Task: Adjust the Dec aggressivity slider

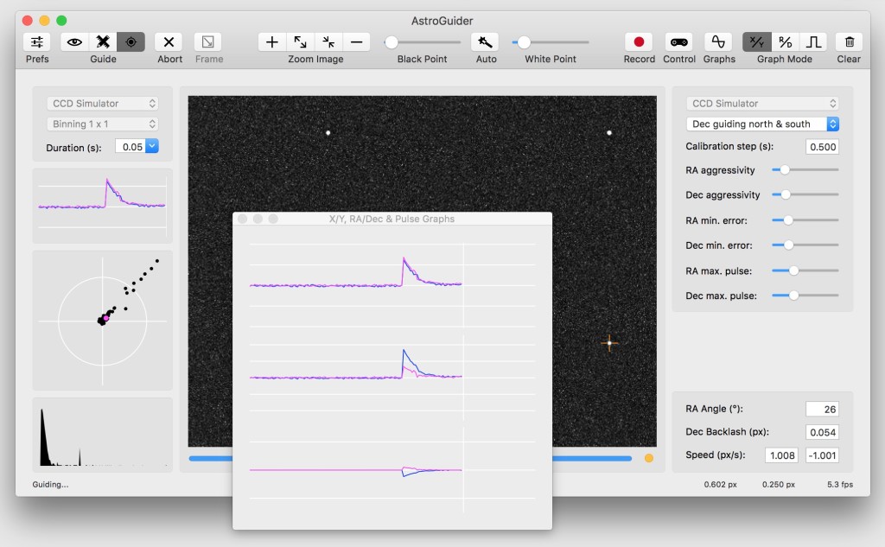Action: (x=805, y=194)
